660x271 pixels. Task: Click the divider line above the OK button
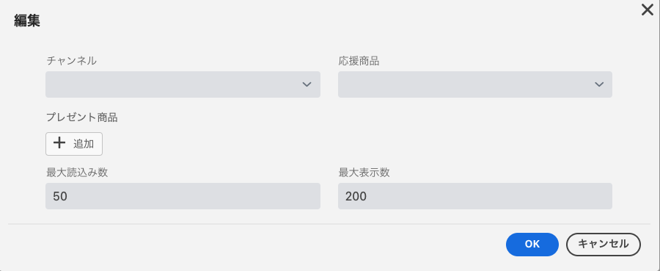[329, 224]
